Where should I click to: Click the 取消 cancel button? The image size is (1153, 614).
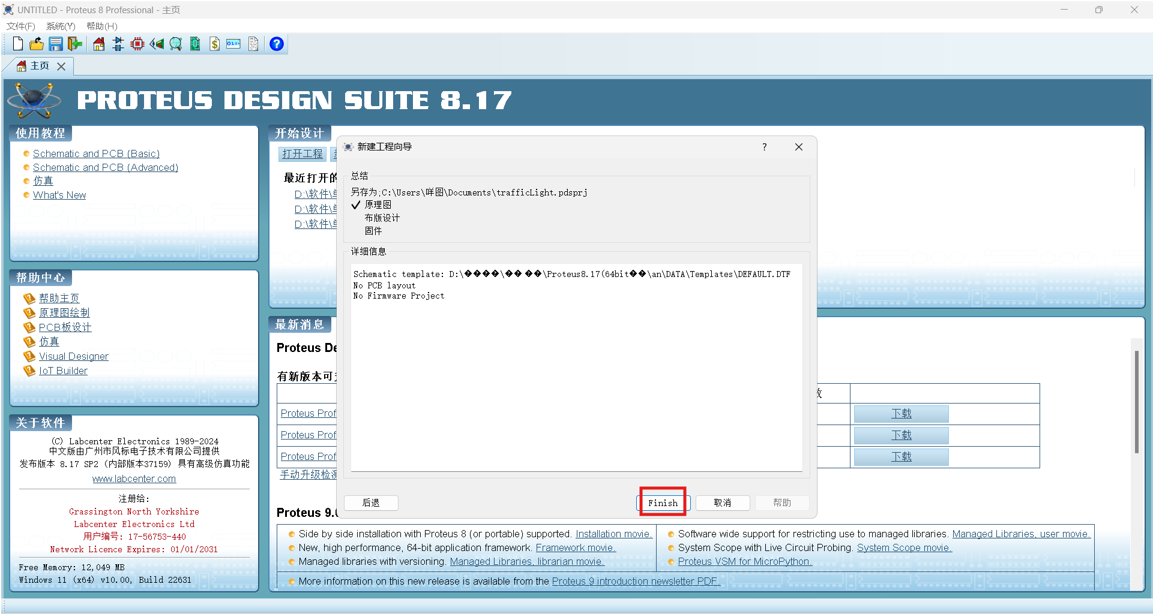click(723, 502)
